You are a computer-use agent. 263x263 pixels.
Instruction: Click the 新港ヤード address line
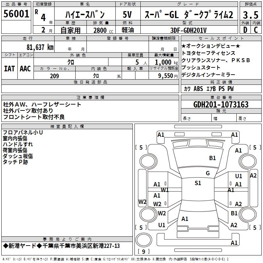tap(61, 246)
